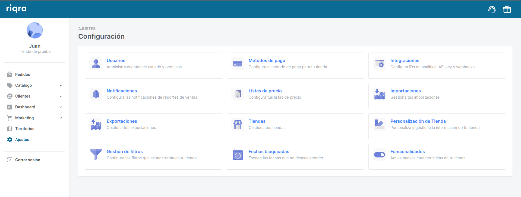Click 'Activa nuevas características de tu tienda' text
Screen dimensions: 521x197
(x=428, y=158)
